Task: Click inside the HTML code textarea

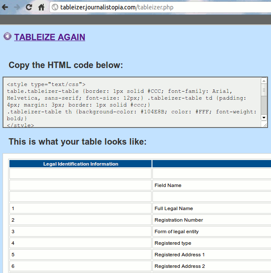Action: (x=132, y=102)
